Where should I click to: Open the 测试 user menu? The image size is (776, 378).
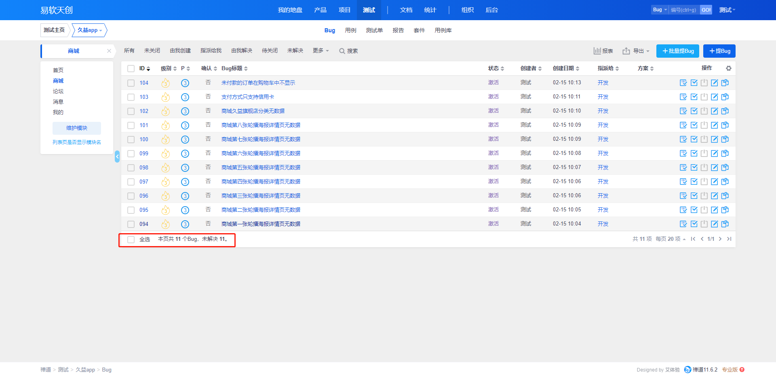[x=727, y=10]
